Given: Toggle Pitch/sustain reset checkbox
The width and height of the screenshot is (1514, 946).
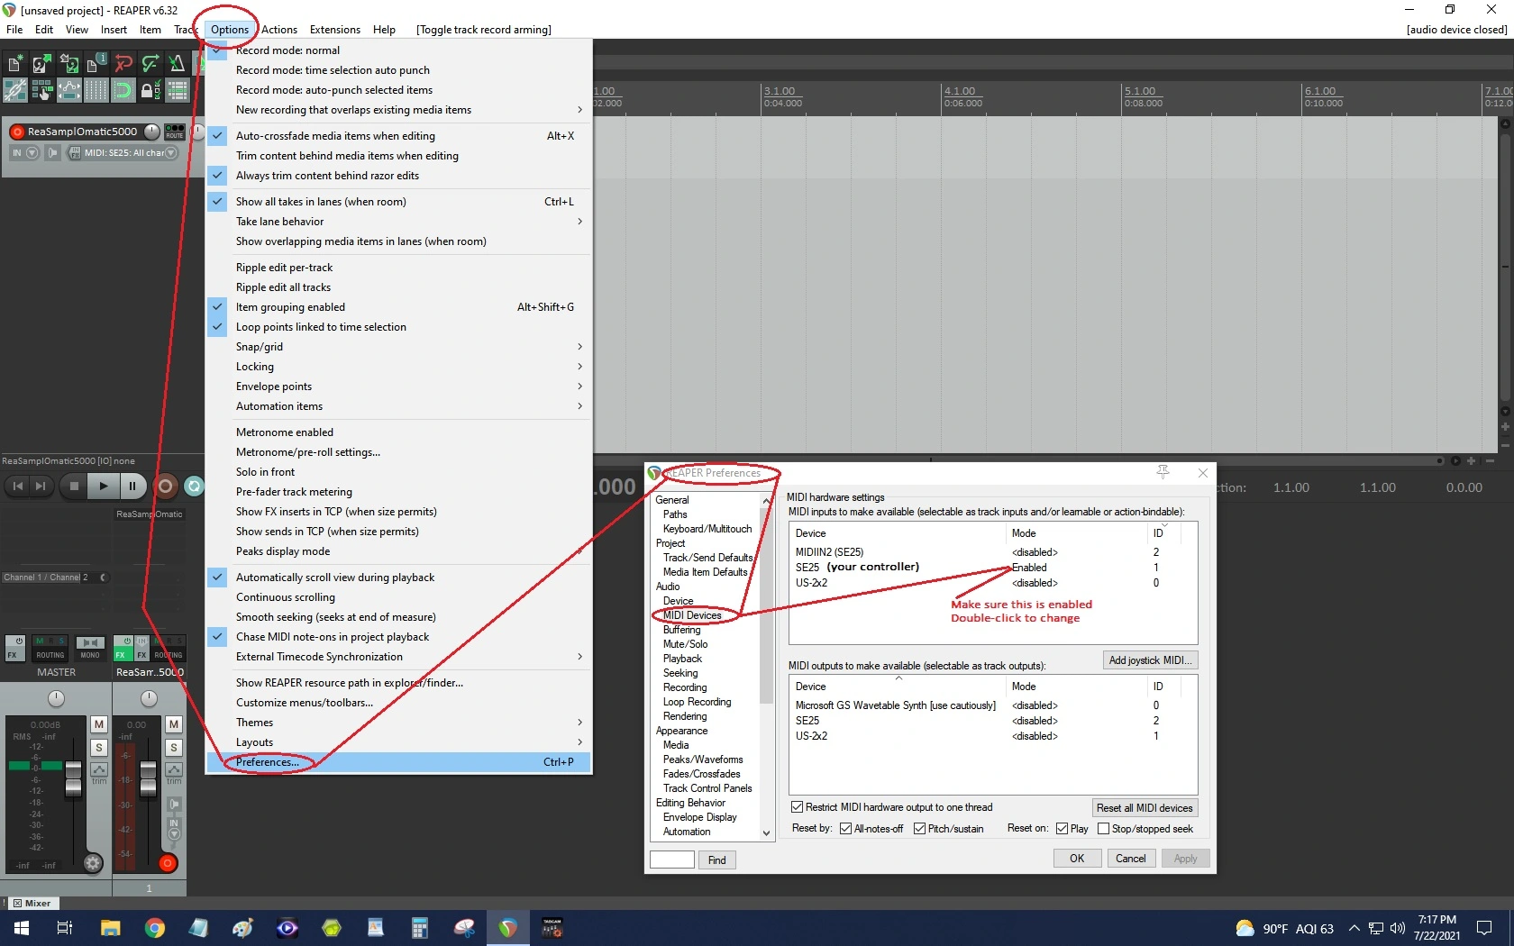Looking at the screenshot, I should 919,829.
